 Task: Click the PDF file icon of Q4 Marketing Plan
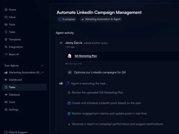tap(69, 56)
